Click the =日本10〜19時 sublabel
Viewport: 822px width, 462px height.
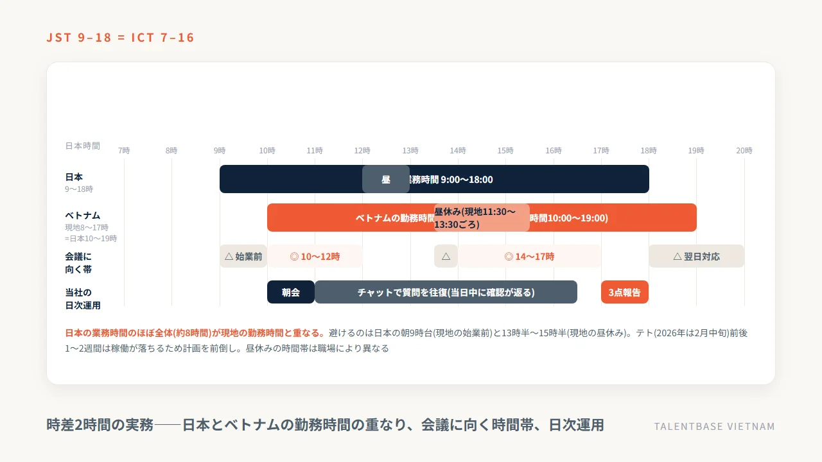pos(91,238)
